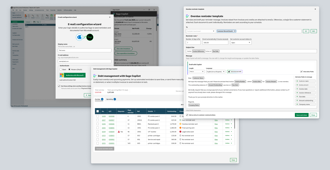Open the Tools menu in Sage 50
Viewport: 330px width, 170px height.
(x=47, y=10)
